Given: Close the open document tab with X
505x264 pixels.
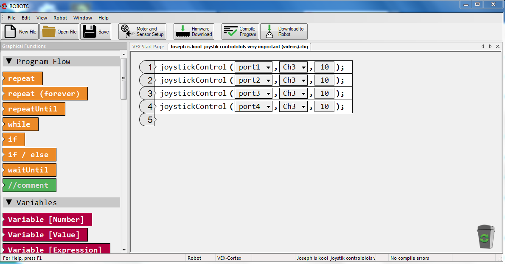Looking at the screenshot, I should [x=498, y=47].
